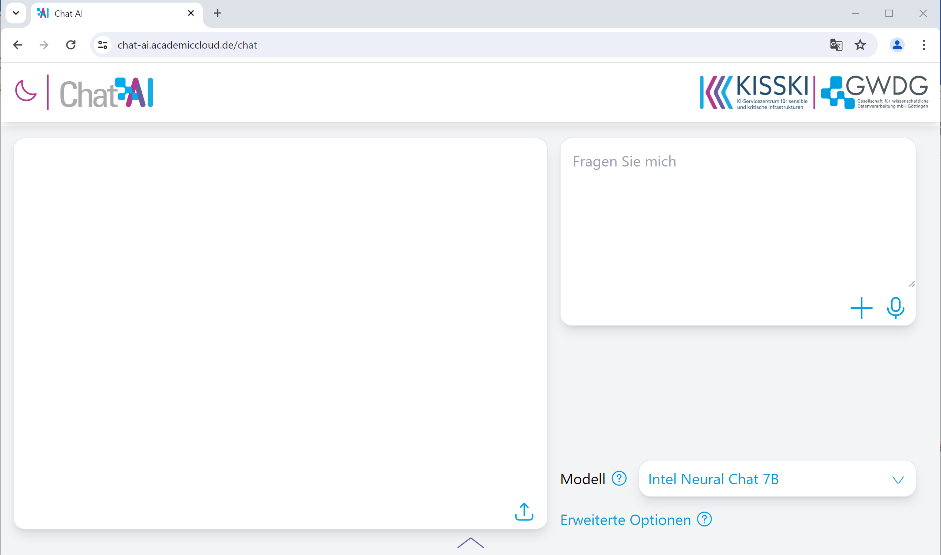Click the Chat AI logo
Screen dimensions: 941x555
106,93
